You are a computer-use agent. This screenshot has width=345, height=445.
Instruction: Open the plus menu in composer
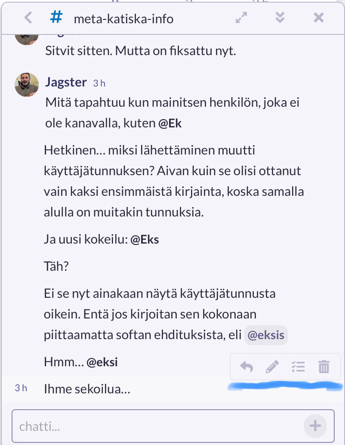click(x=315, y=426)
